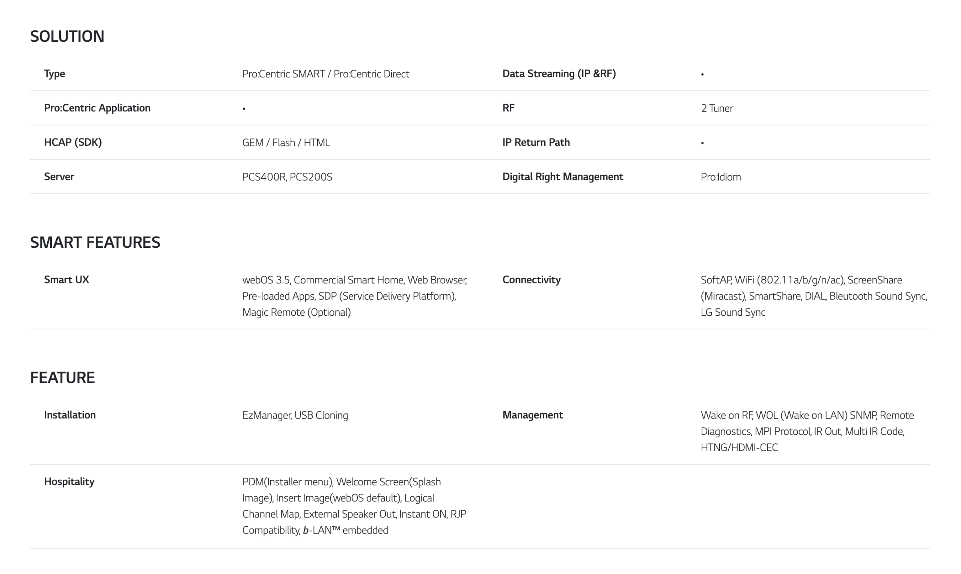
Task: Click the Digital Right Management label
Action: 563,177
